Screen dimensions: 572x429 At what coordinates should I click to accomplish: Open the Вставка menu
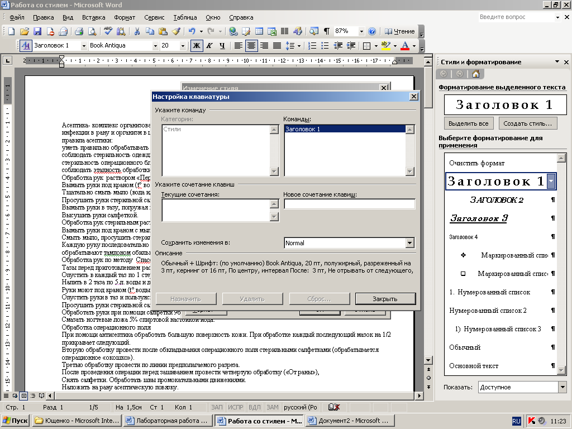tap(94, 17)
